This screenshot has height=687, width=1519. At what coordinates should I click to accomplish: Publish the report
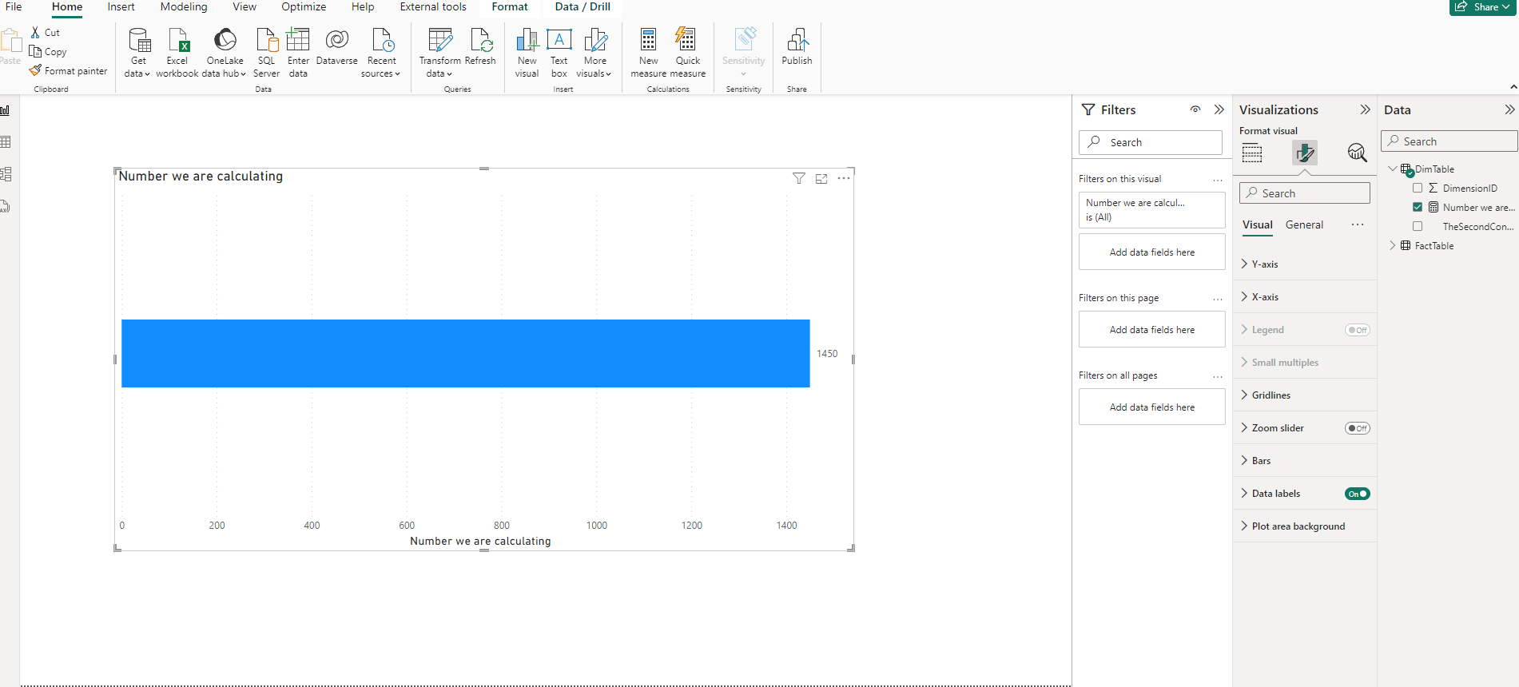click(797, 46)
